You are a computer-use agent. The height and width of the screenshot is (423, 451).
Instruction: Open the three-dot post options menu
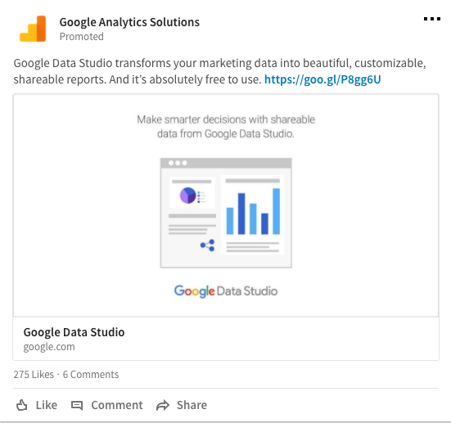click(x=432, y=19)
